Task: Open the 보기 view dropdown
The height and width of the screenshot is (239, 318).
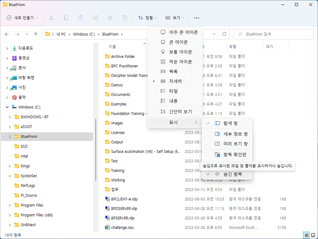Action: tap(175, 18)
